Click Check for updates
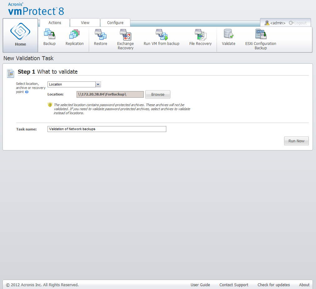Screen dimensions: 316x289 [x=274, y=285]
